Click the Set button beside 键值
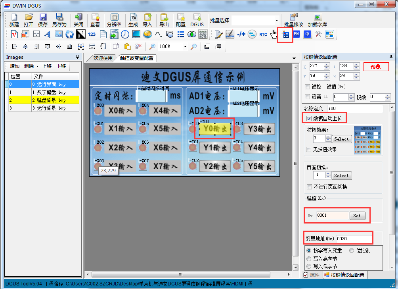Viewport: 398px width, 289px height. tap(357, 216)
